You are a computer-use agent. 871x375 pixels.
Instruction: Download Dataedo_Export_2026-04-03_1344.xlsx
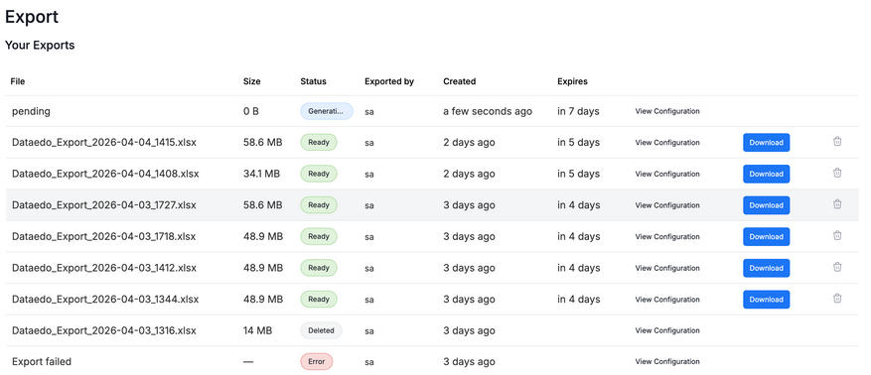point(766,299)
